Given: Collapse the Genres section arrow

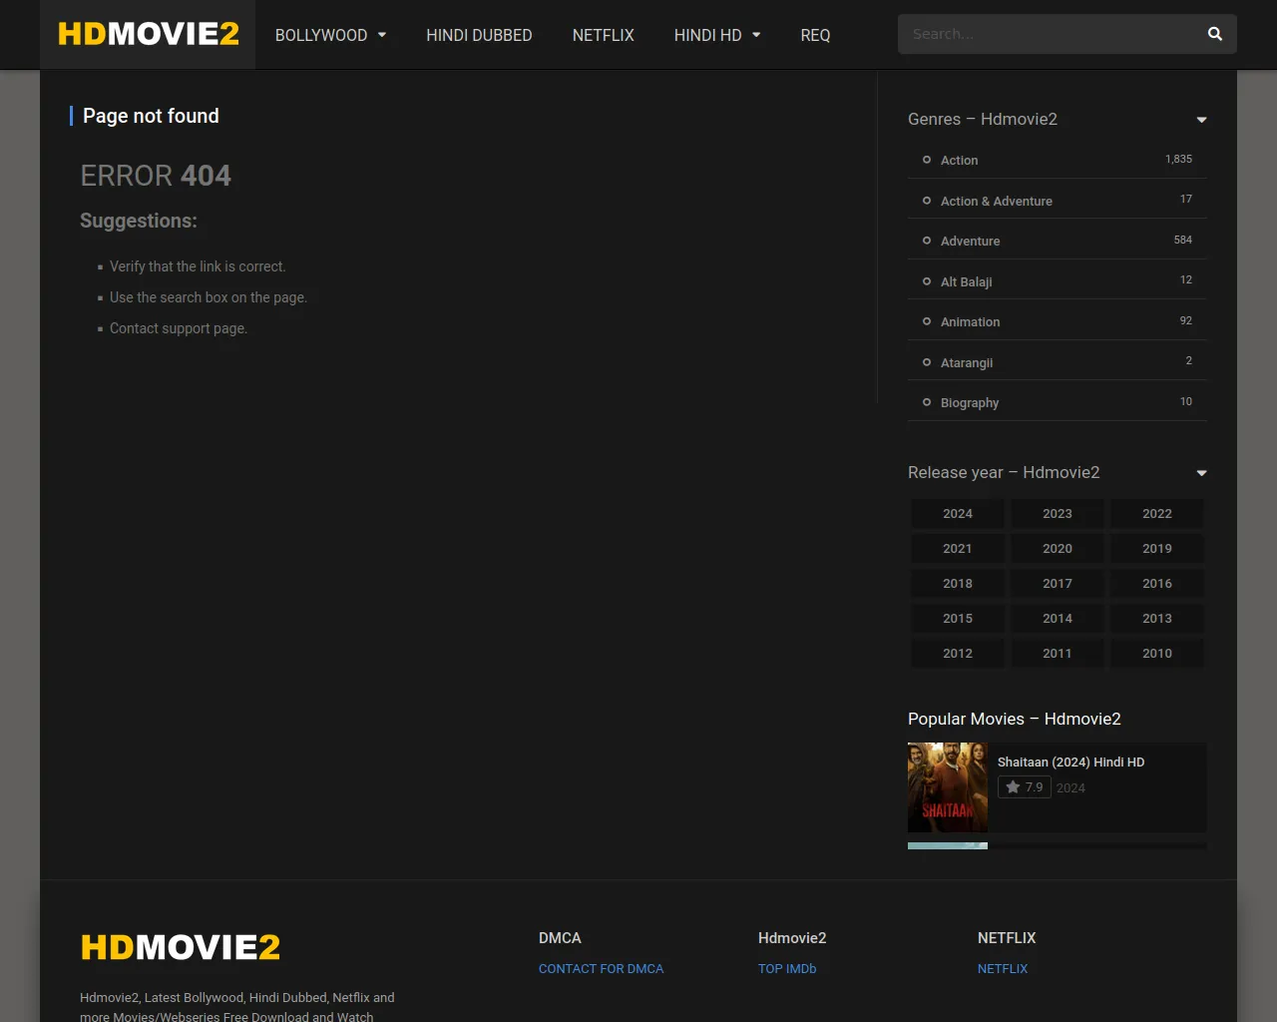Looking at the screenshot, I should pos(1201,120).
